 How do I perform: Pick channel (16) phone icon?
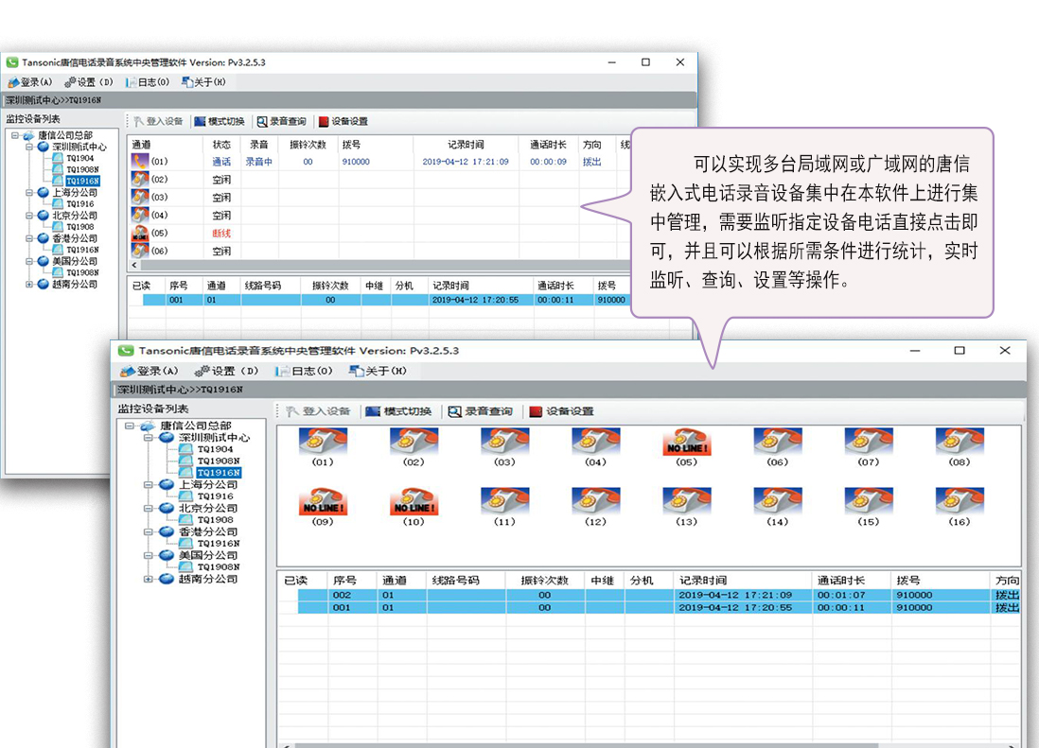[x=960, y=501]
